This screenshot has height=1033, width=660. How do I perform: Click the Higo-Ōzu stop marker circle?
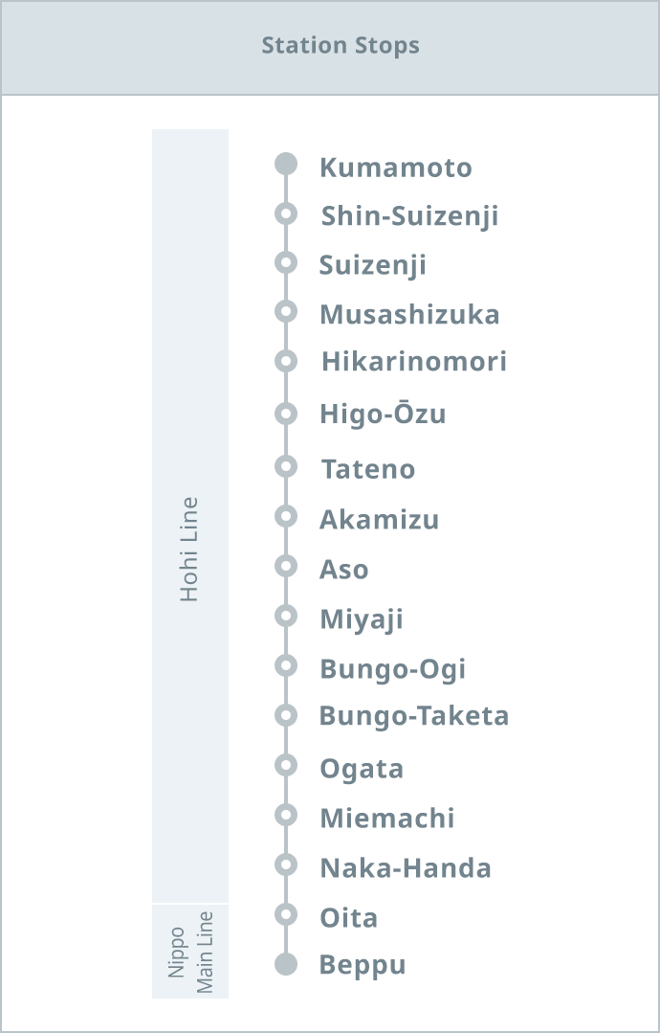click(x=286, y=414)
